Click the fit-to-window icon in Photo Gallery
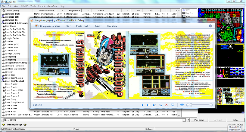The image size is (246, 132). [182, 105]
